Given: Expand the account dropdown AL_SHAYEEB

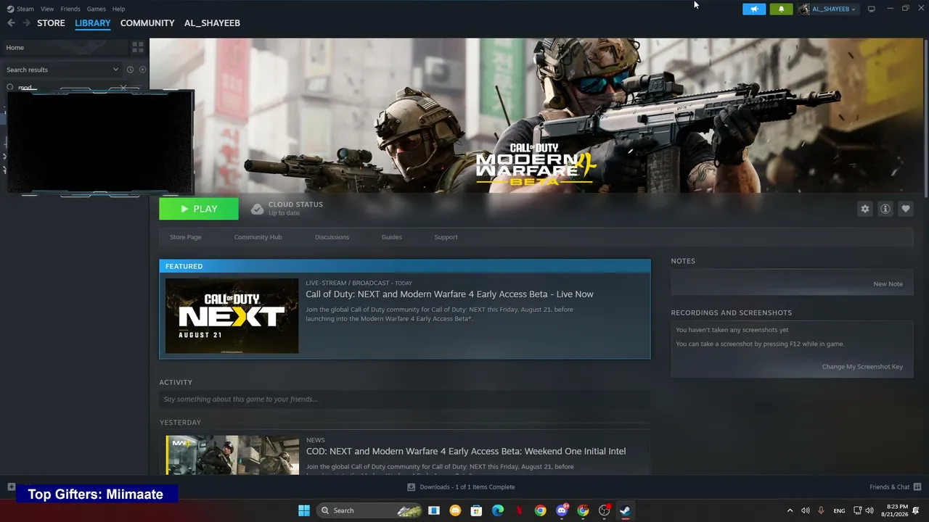Looking at the screenshot, I should pyautogui.click(x=828, y=9).
